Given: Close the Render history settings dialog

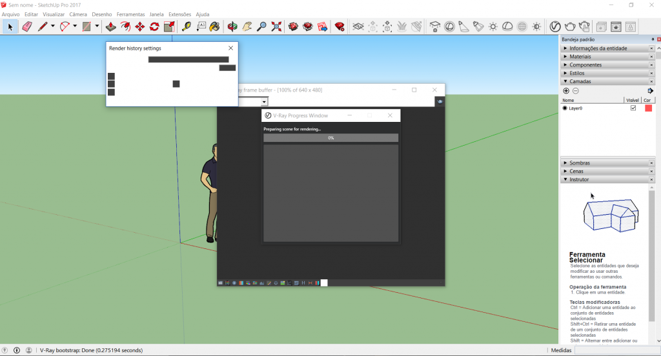Looking at the screenshot, I should coord(230,48).
